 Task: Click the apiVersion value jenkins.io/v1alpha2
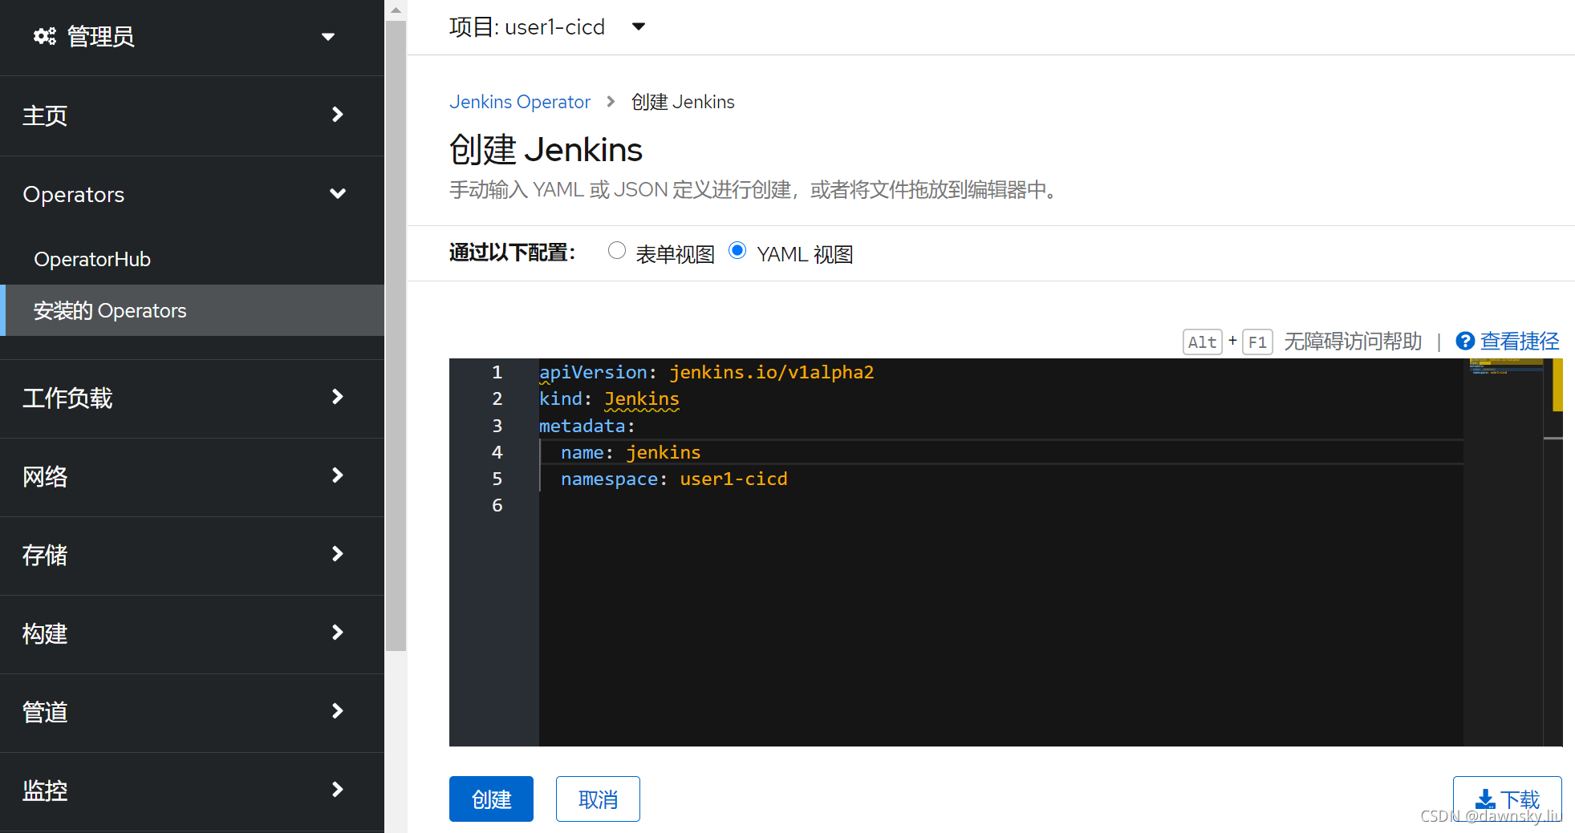[772, 372]
